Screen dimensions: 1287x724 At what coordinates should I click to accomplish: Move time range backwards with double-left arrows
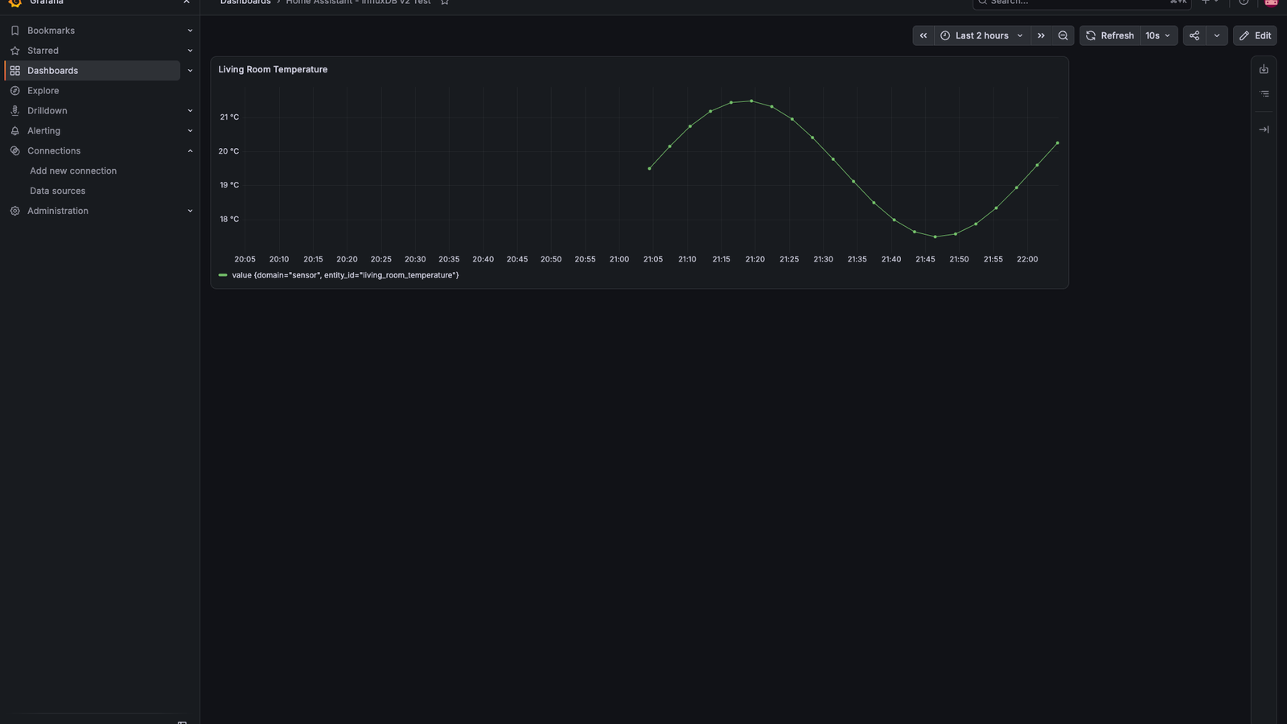click(923, 35)
